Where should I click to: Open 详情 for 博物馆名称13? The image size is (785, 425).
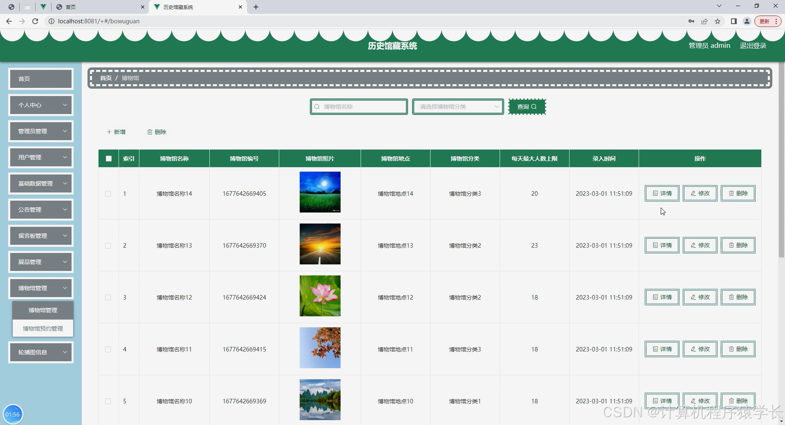[x=662, y=245]
